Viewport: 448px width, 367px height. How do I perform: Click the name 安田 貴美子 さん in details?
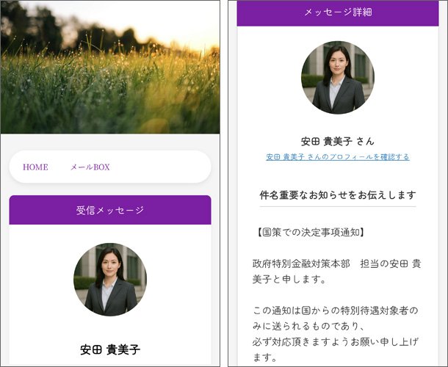click(337, 141)
